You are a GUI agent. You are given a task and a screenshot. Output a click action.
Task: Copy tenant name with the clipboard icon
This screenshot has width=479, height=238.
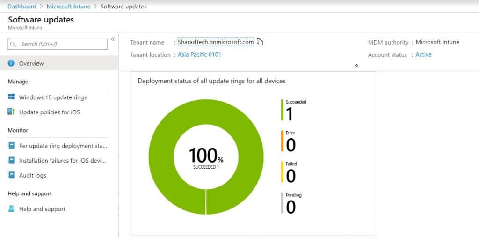(x=260, y=42)
